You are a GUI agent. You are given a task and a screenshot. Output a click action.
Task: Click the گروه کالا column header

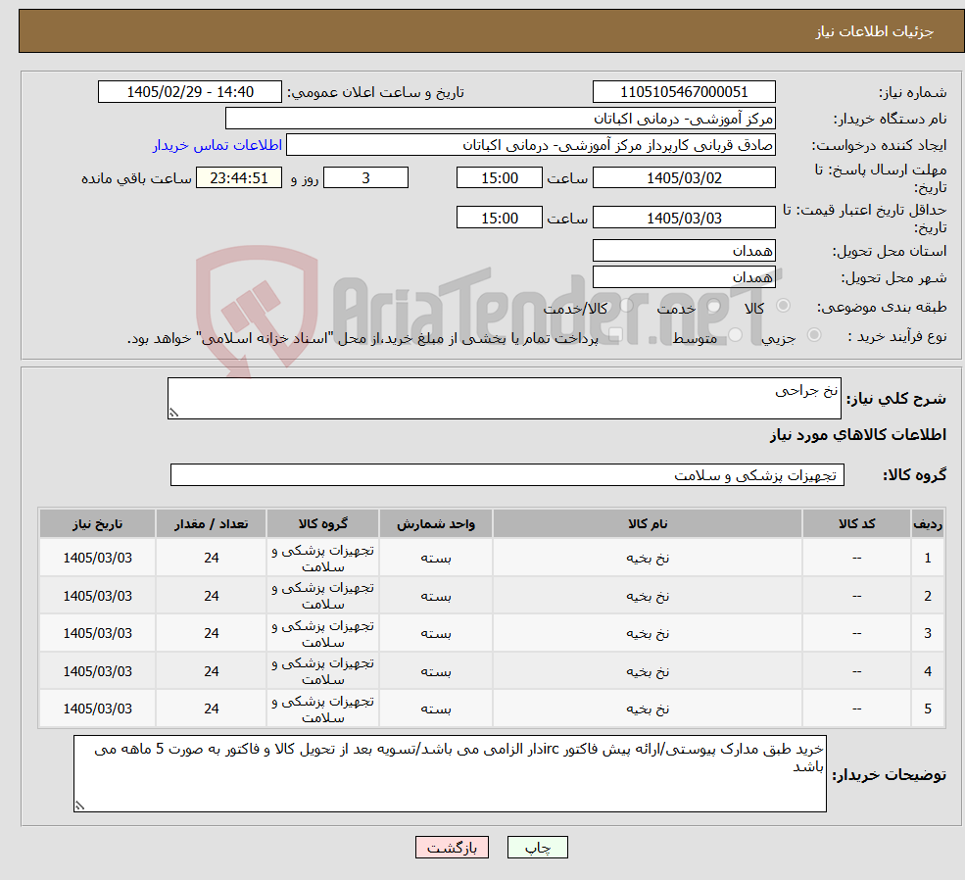coord(322,523)
